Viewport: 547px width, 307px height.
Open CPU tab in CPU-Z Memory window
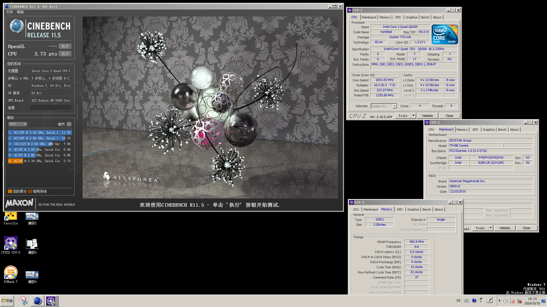point(356,209)
